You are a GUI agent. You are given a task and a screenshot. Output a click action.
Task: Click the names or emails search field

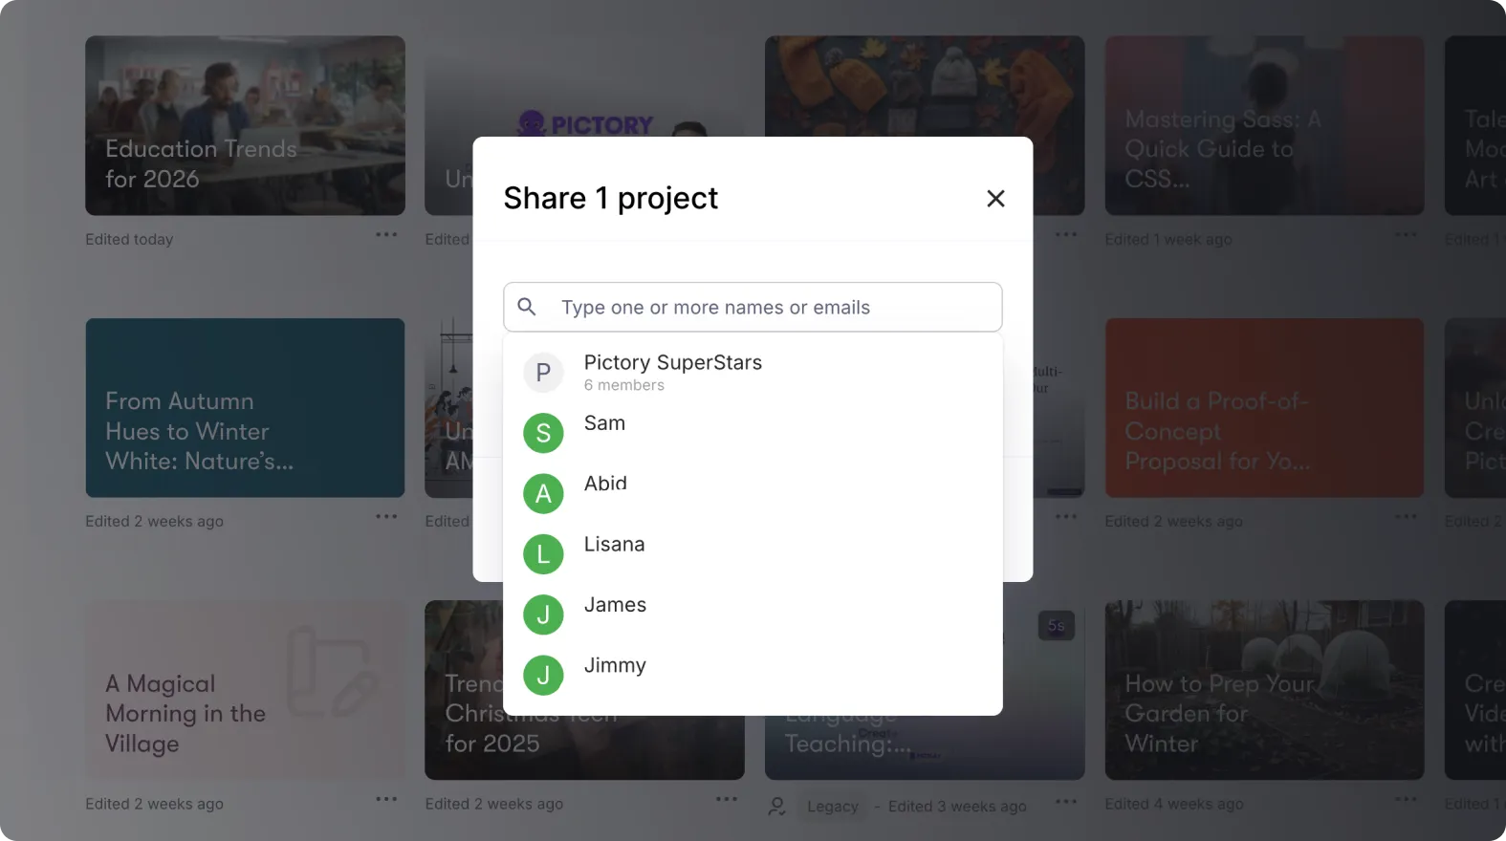(x=753, y=307)
